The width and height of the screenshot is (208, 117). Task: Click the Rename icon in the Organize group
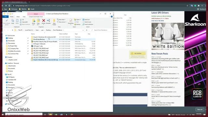[48, 21]
